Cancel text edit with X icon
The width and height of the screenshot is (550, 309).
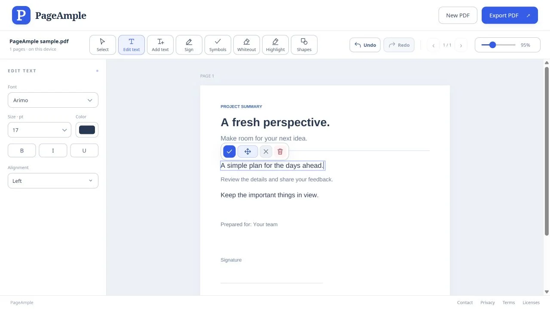[266, 151]
